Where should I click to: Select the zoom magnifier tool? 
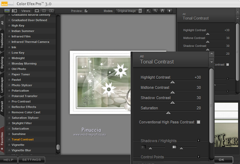coord(155,11)
